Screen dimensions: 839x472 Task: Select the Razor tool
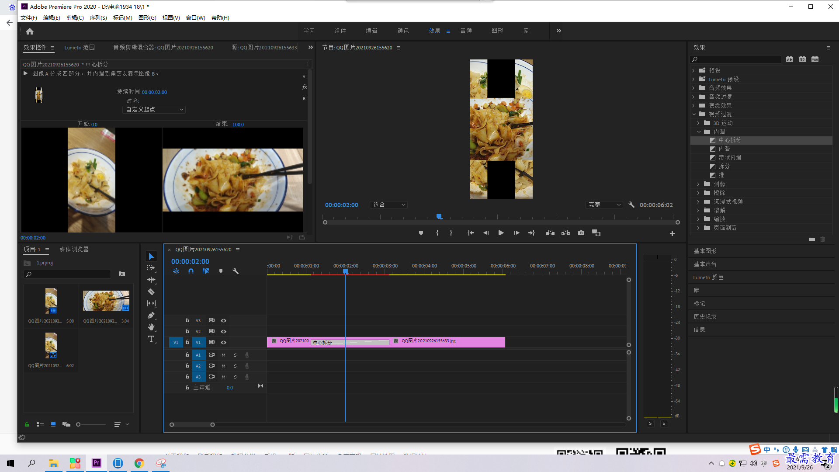[x=151, y=292]
